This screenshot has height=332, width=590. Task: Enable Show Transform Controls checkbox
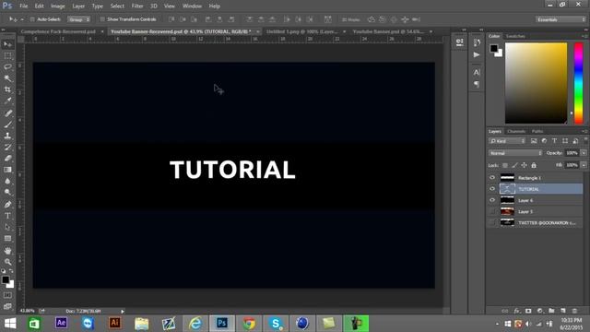coord(102,19)
